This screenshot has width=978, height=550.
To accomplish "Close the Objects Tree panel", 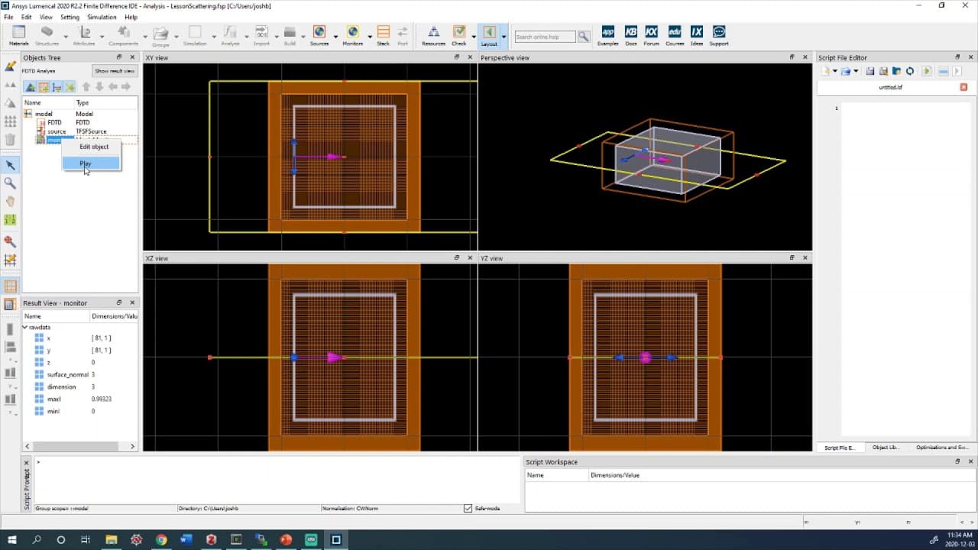I will 132,57.
